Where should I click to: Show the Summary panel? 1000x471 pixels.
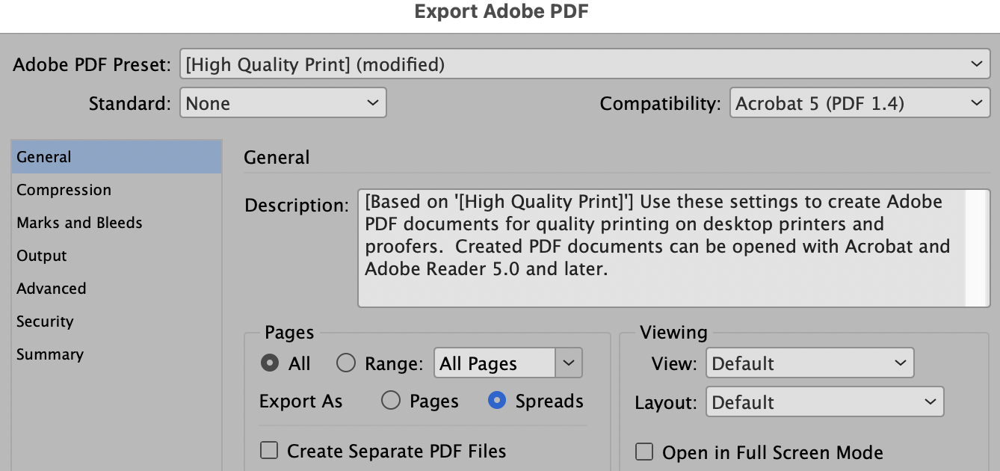tap(50, 354)
